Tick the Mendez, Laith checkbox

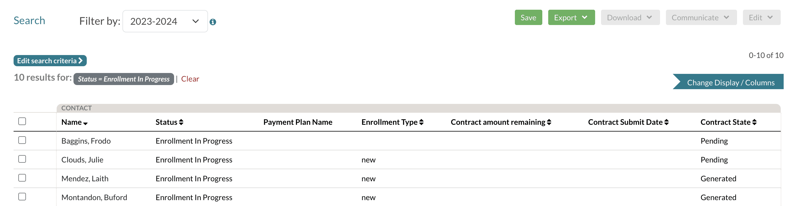22,178
